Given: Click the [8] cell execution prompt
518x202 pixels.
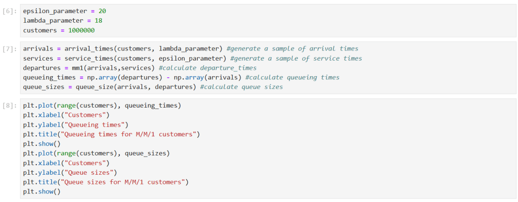Looking at the screenshot, I should tap(10, 106).
